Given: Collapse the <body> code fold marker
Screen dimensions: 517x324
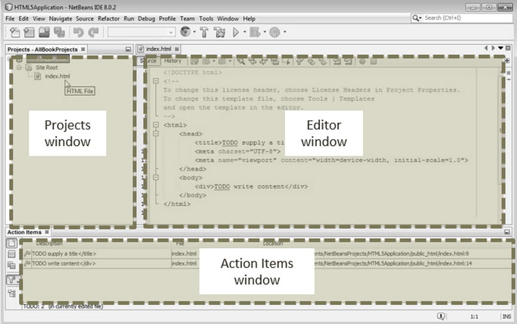Looking at the screenshot, I should pos(156,177).
